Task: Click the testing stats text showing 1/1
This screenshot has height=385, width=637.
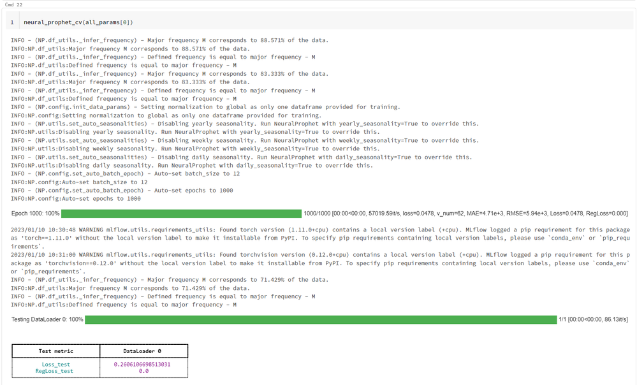Action: (592, 319)
